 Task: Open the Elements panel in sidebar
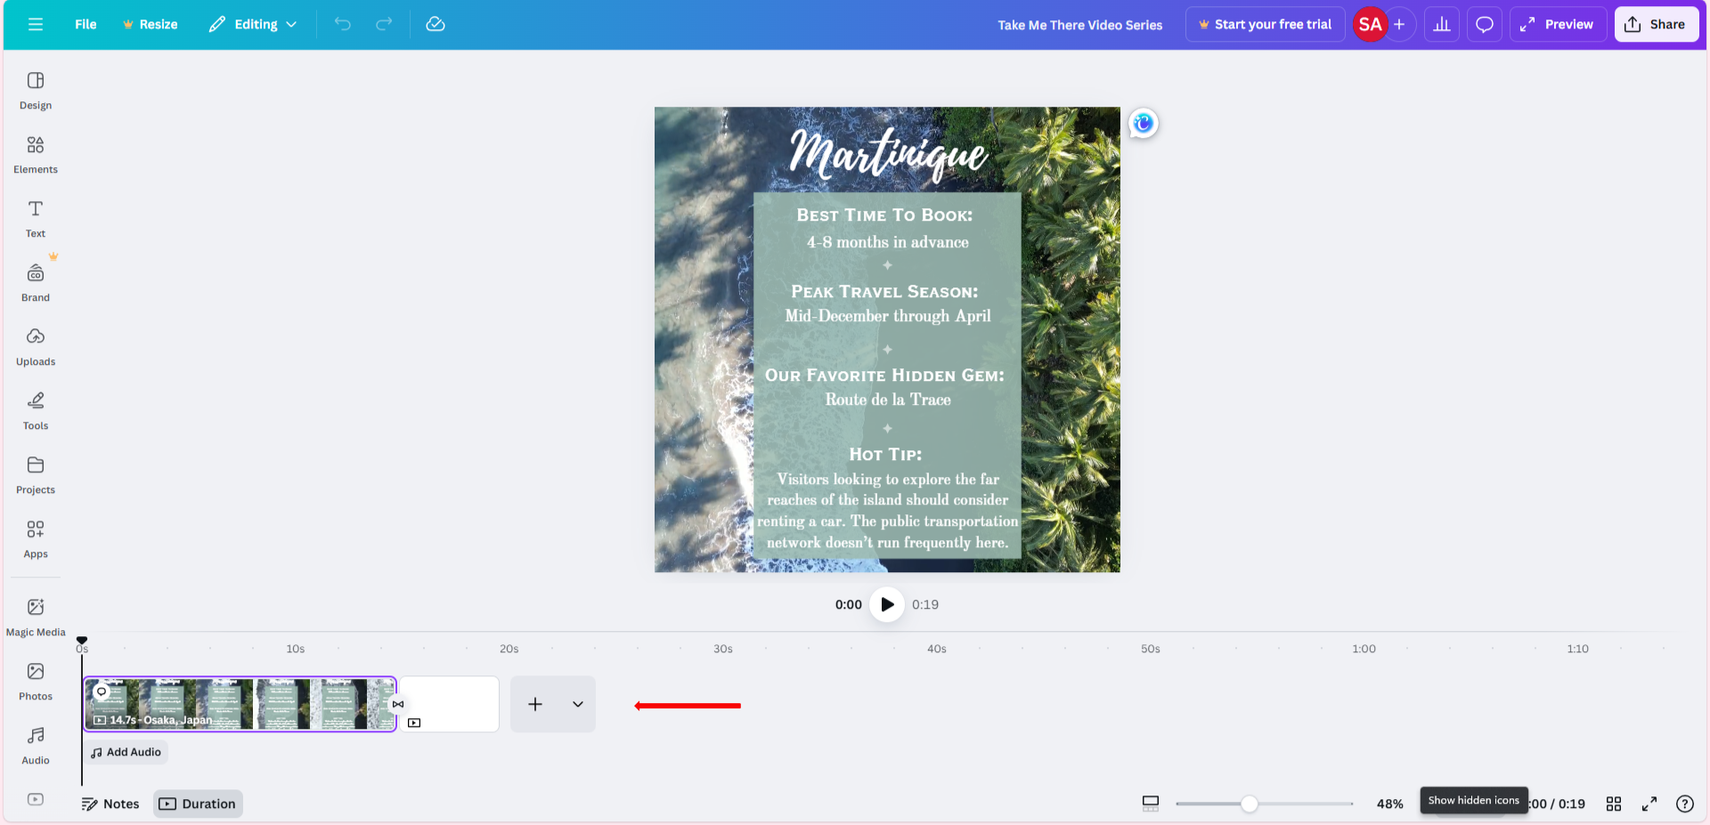point(36,154)
